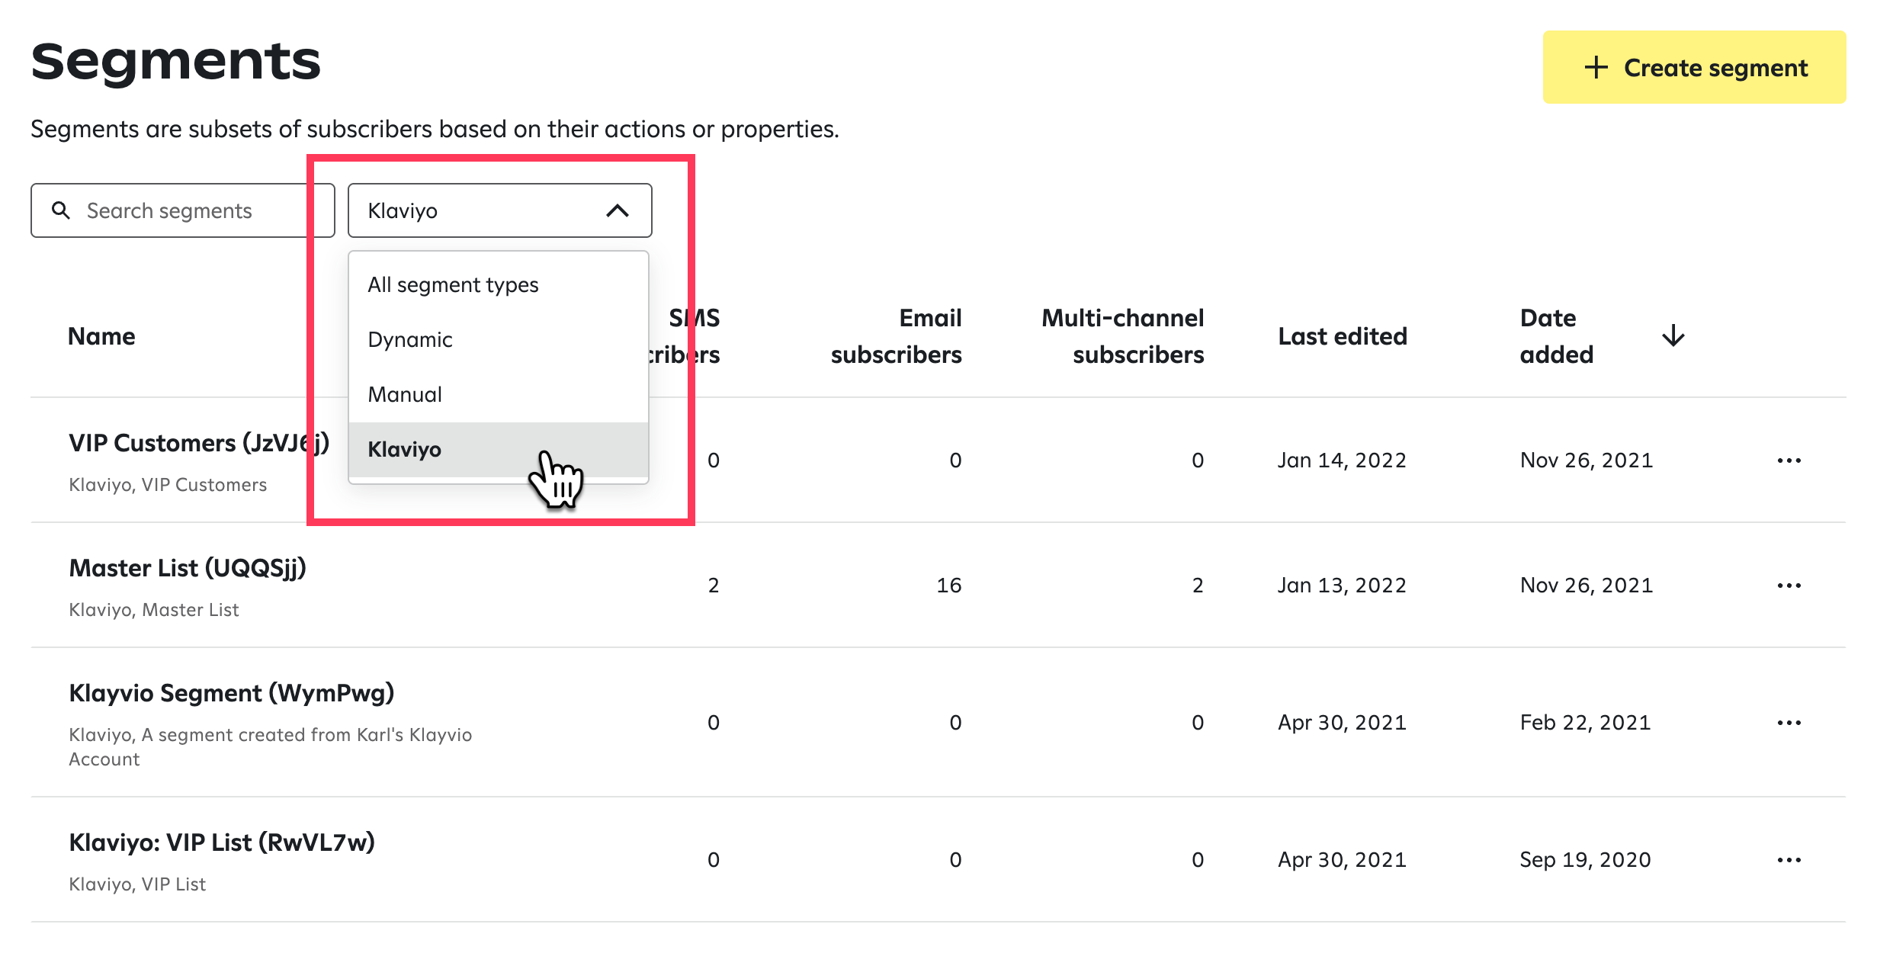Click the Jan 14, 2022 last edited date
Viewport: 1877px width, 953px height.
[x=1342, y=460]
